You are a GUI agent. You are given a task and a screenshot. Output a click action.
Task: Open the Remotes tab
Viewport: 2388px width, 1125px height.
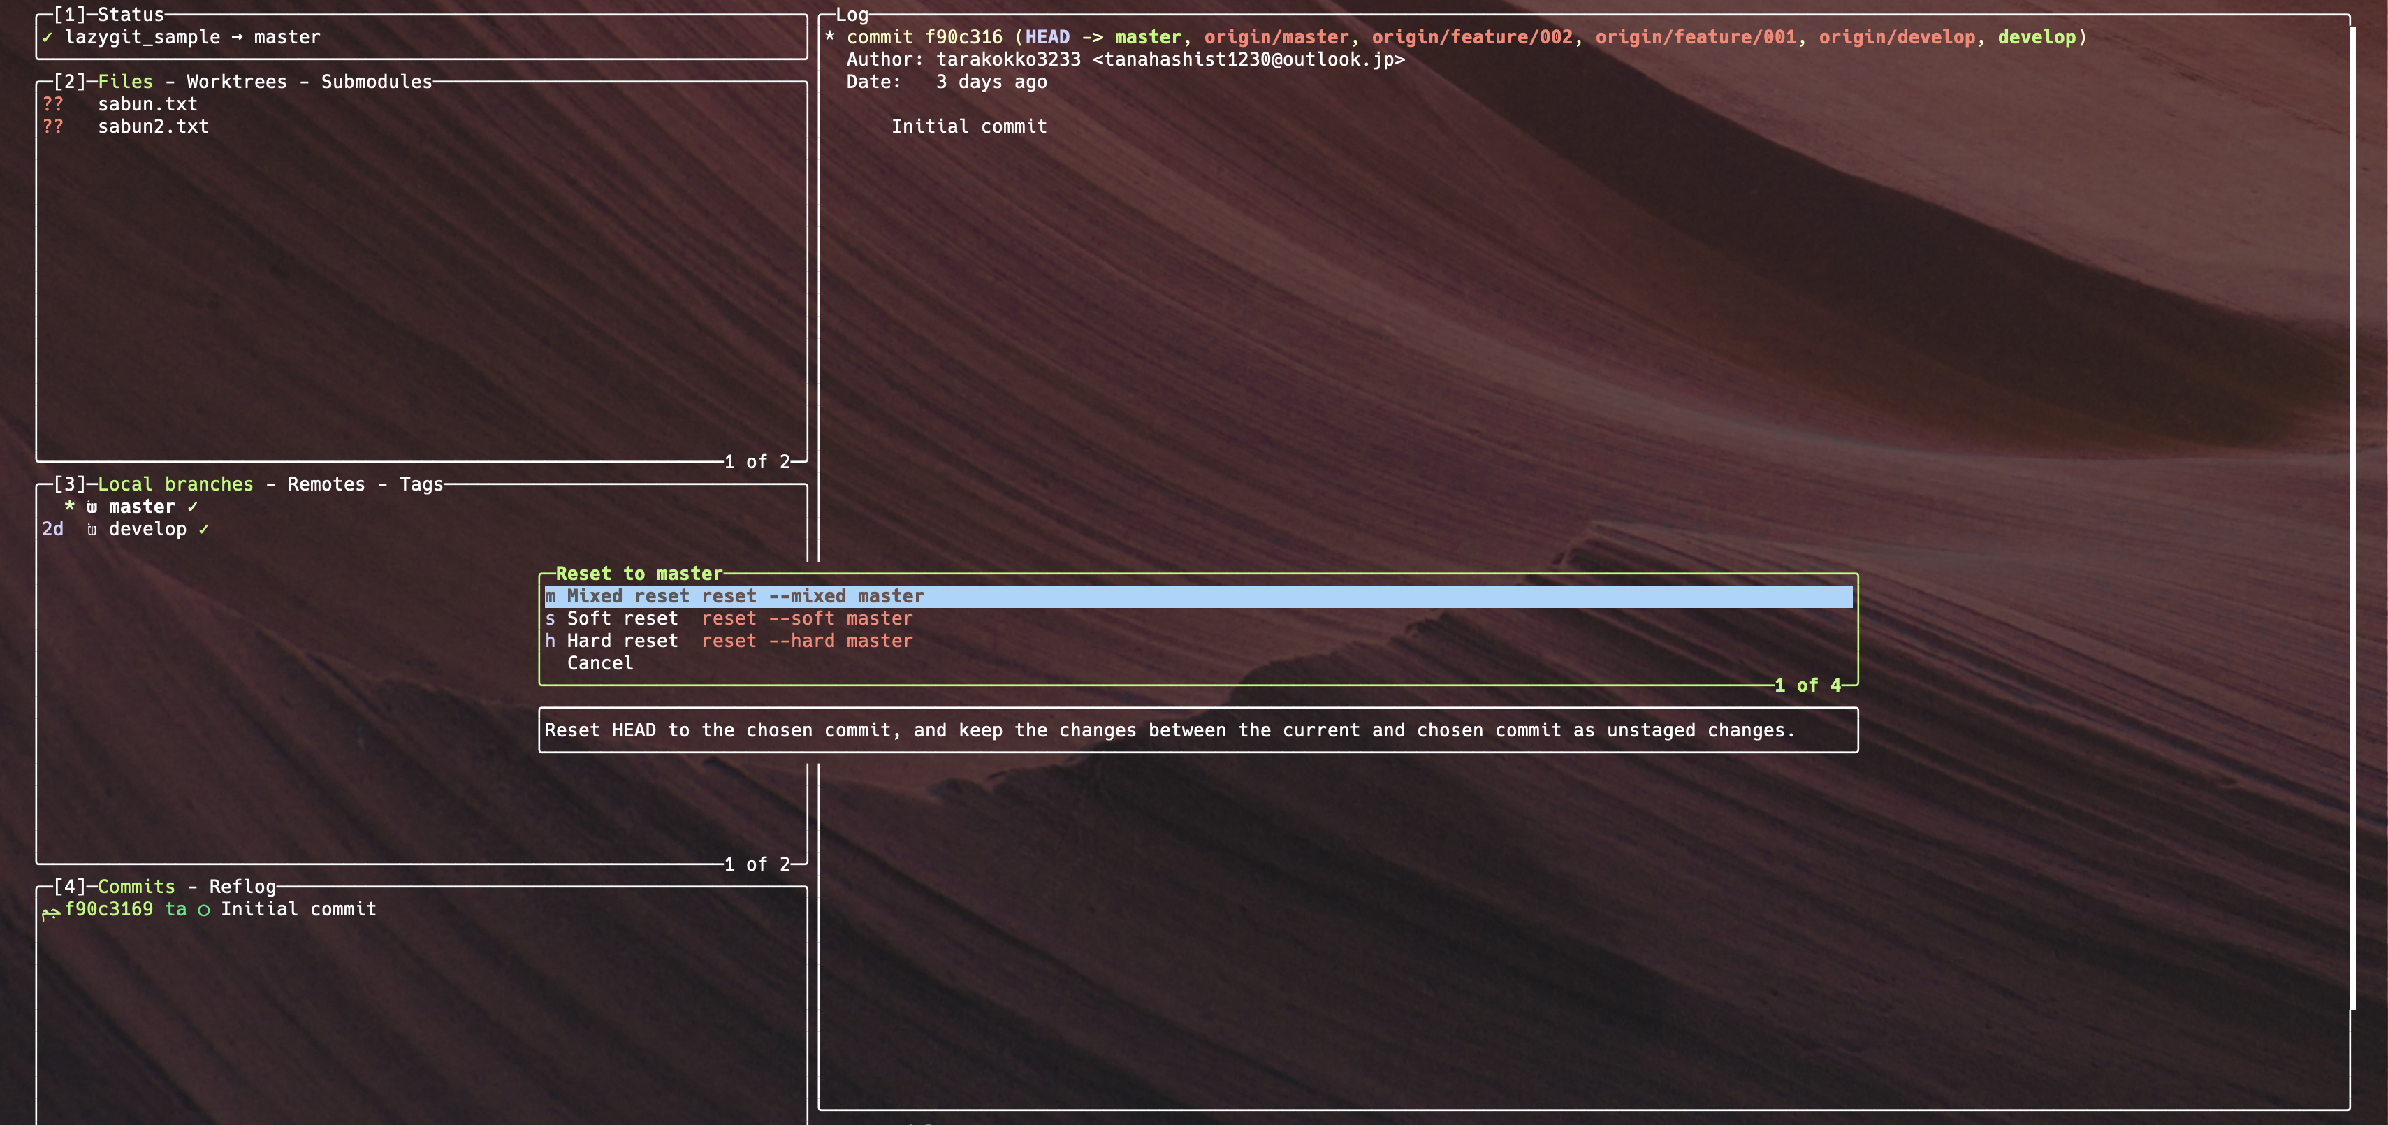point(326,484)
